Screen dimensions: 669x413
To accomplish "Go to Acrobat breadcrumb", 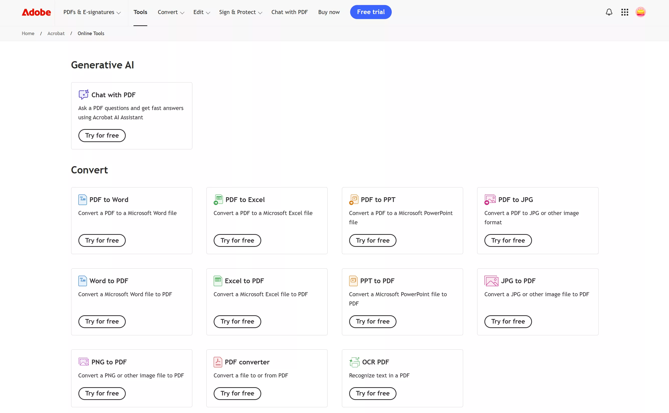I will pos(56,33).
